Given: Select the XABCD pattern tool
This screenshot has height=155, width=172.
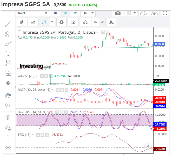Looking at the screenshot, I should click(8, 63).
